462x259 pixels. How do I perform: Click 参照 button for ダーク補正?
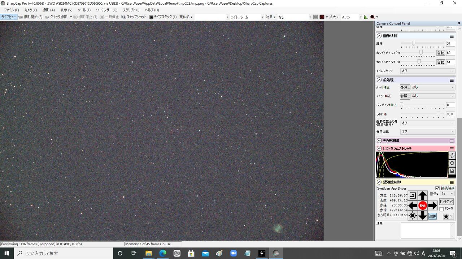(405, 87)
